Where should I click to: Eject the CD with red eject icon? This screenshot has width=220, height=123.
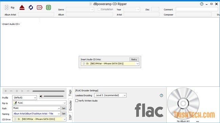pyautogui.click(x=22, y=7)
